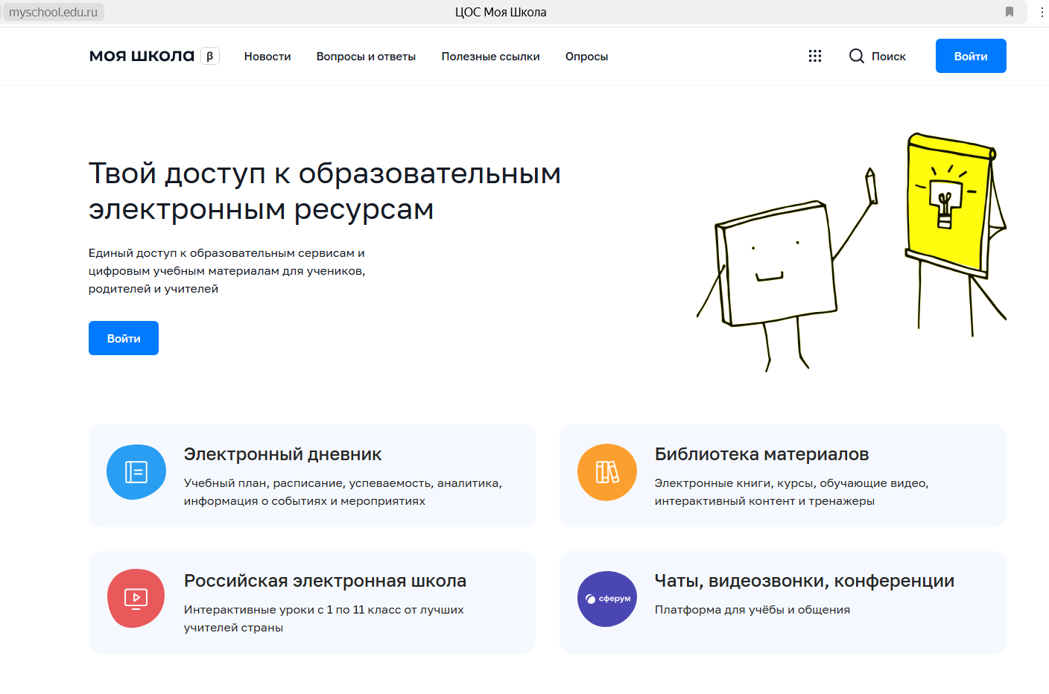This screenshot has width=1049, height=694.
Task: Click text 'Учебный план, расписание, успеваемость, аналитика,'
Action: (x=343, y=483)
